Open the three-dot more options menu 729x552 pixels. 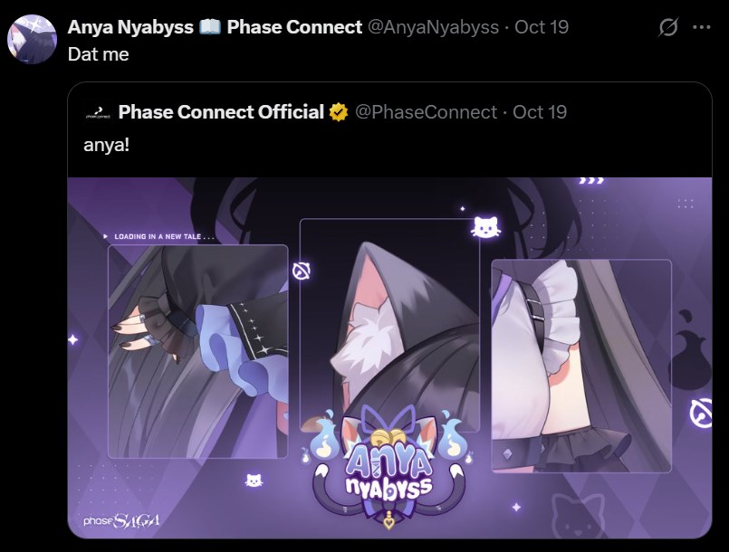point(702,27)
